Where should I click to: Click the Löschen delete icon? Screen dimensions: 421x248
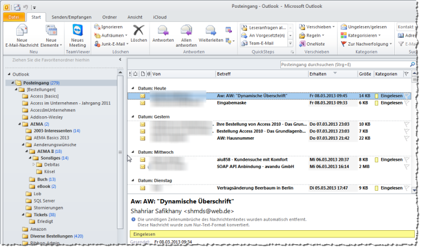tap(138, 30)
